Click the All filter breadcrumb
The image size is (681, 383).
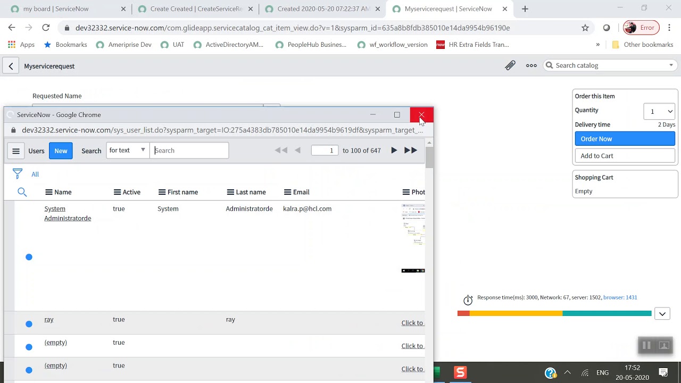(x=35, y=174)
